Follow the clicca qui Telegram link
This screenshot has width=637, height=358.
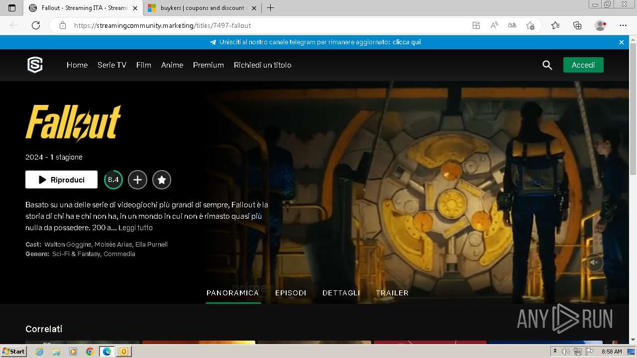pos(407,42)
